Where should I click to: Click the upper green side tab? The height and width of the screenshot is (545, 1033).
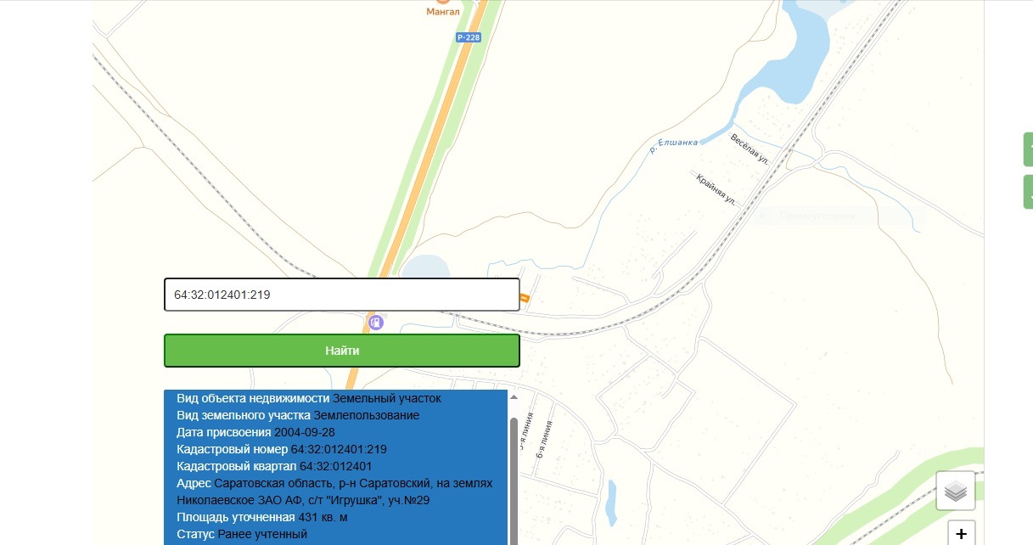tap(1028, 149)
